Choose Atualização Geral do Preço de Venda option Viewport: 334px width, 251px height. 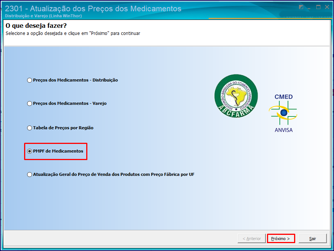[x=111, y=174]
